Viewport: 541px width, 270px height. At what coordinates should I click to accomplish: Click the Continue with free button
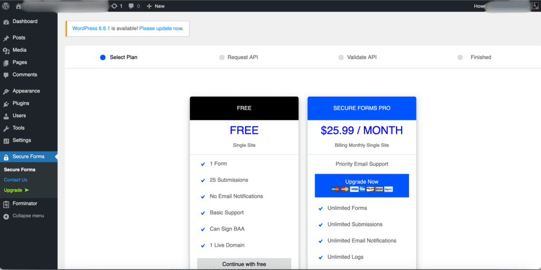244,264
